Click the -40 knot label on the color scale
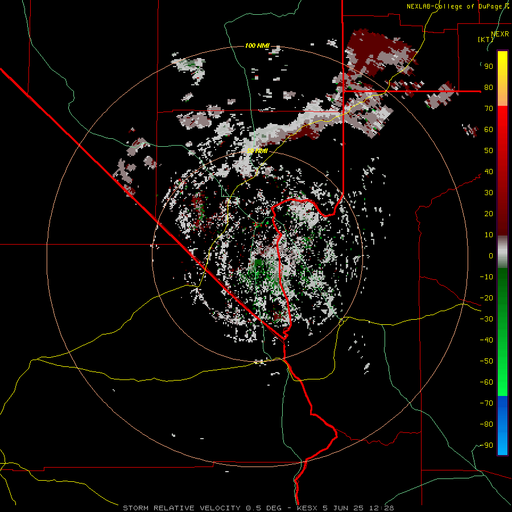The width and height of the screenshot is (512, 512). [x=486, y=340]
